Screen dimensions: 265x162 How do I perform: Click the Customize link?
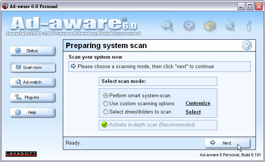click(198, 103)
